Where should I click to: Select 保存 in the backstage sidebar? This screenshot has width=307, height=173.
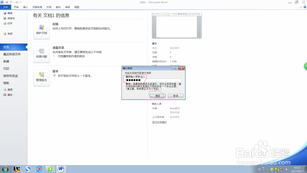click(x=8, y=13)
